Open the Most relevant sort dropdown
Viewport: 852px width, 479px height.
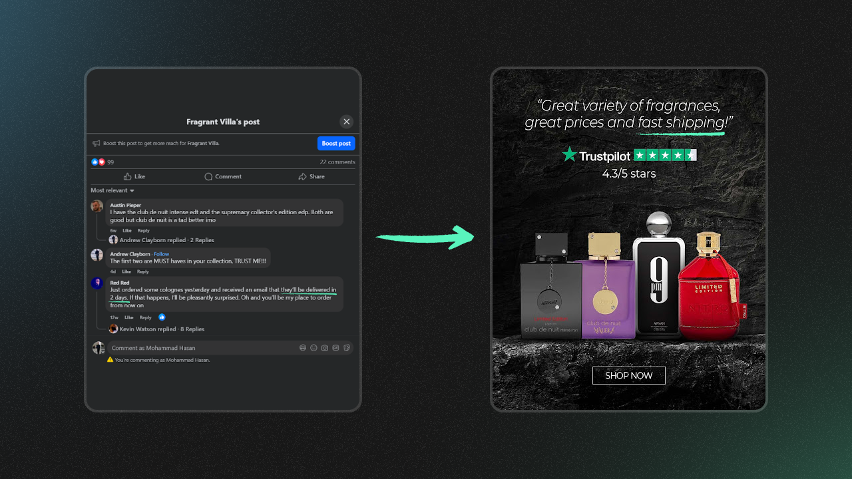pyautogui.click(x=112, y=190)
